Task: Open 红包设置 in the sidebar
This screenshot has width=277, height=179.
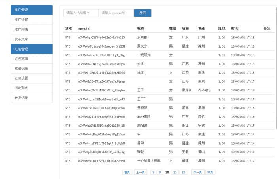Action: [x=32, y=78]
